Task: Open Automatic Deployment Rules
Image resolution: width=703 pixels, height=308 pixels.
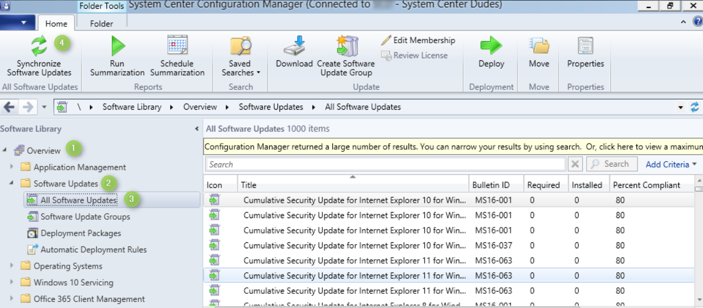Action: [x=93, y=249]
